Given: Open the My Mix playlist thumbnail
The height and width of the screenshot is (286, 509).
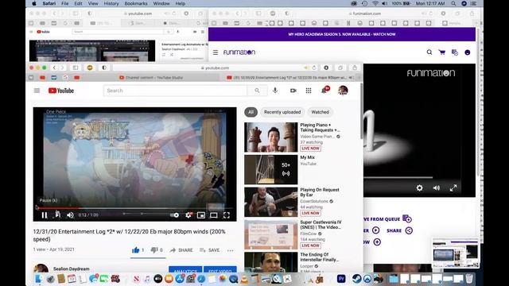Looking at the screenshot, I should tap(270, 169).
